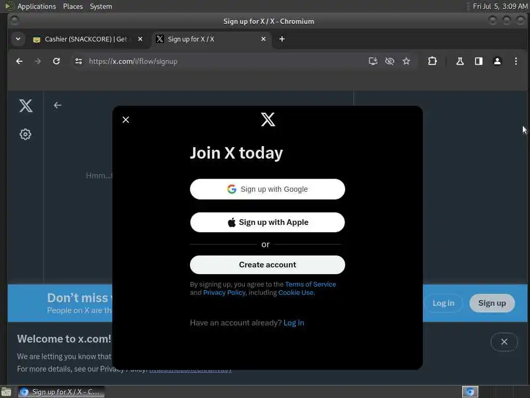
Task: Click the back arrow on X page
Action: coord(57,105)
